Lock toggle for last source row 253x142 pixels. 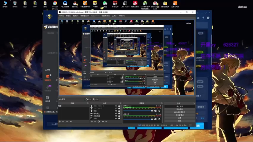119,118
